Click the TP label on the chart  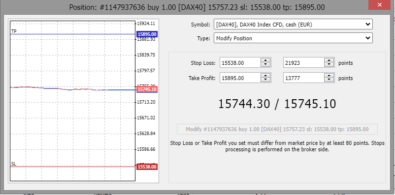pos(14,31)
